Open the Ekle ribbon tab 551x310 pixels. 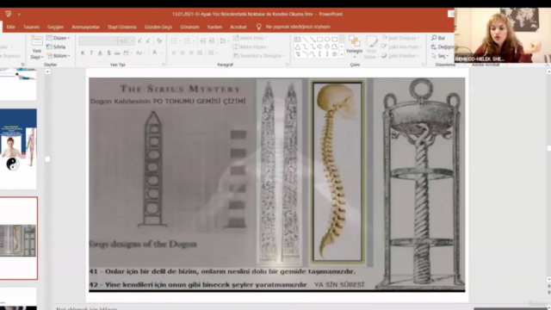click(11, 27)
